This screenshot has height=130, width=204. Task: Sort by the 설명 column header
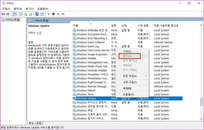[x=115, y=25]
